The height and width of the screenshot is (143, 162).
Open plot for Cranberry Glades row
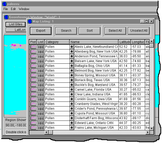coord(33,104)
